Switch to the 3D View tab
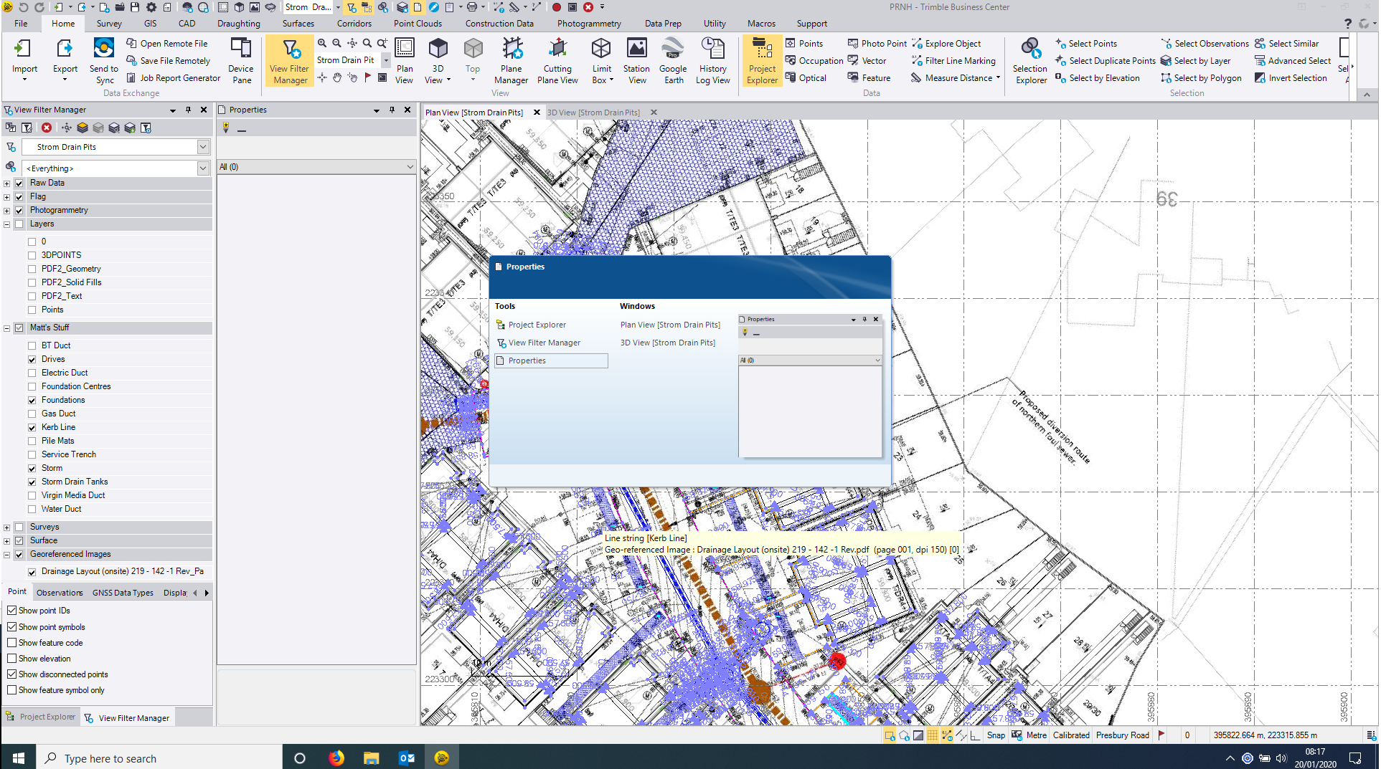 [593, 113]
